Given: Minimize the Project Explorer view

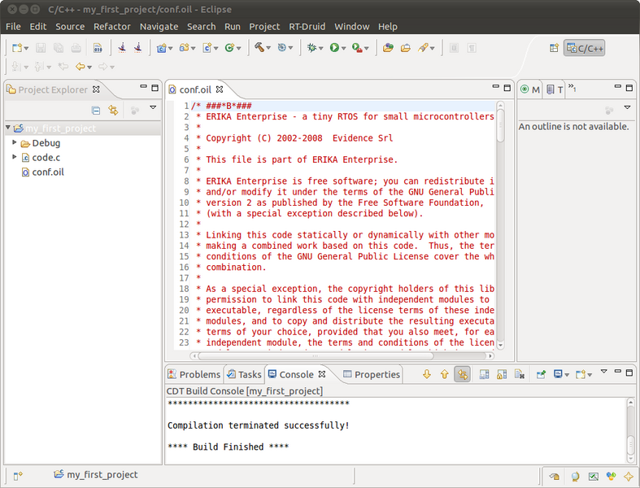Looking at the screenshot, I should 143,86.
